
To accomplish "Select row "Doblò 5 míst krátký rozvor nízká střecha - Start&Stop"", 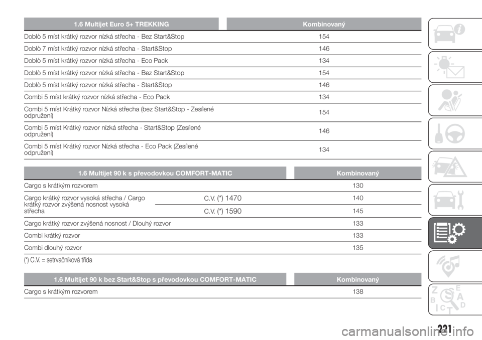I will click(x=222, y=85).
